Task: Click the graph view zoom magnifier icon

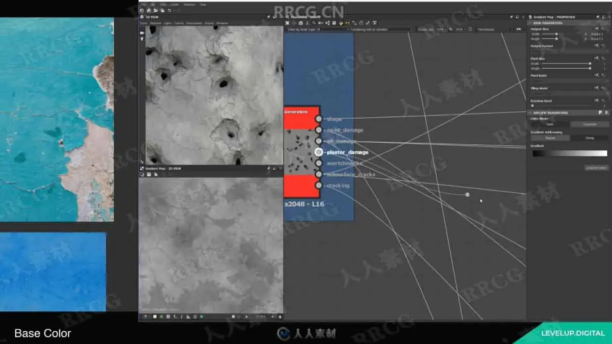Action: pyautogui.click(x=314, y=23)
